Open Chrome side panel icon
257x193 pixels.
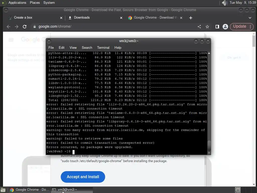pos(217,27)
